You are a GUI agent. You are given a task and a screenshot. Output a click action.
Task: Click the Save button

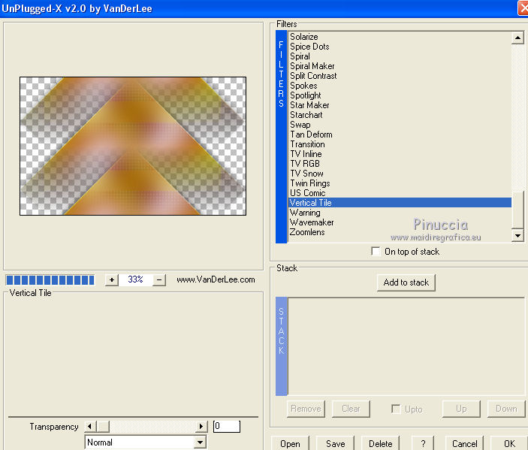tap(336, 443)
